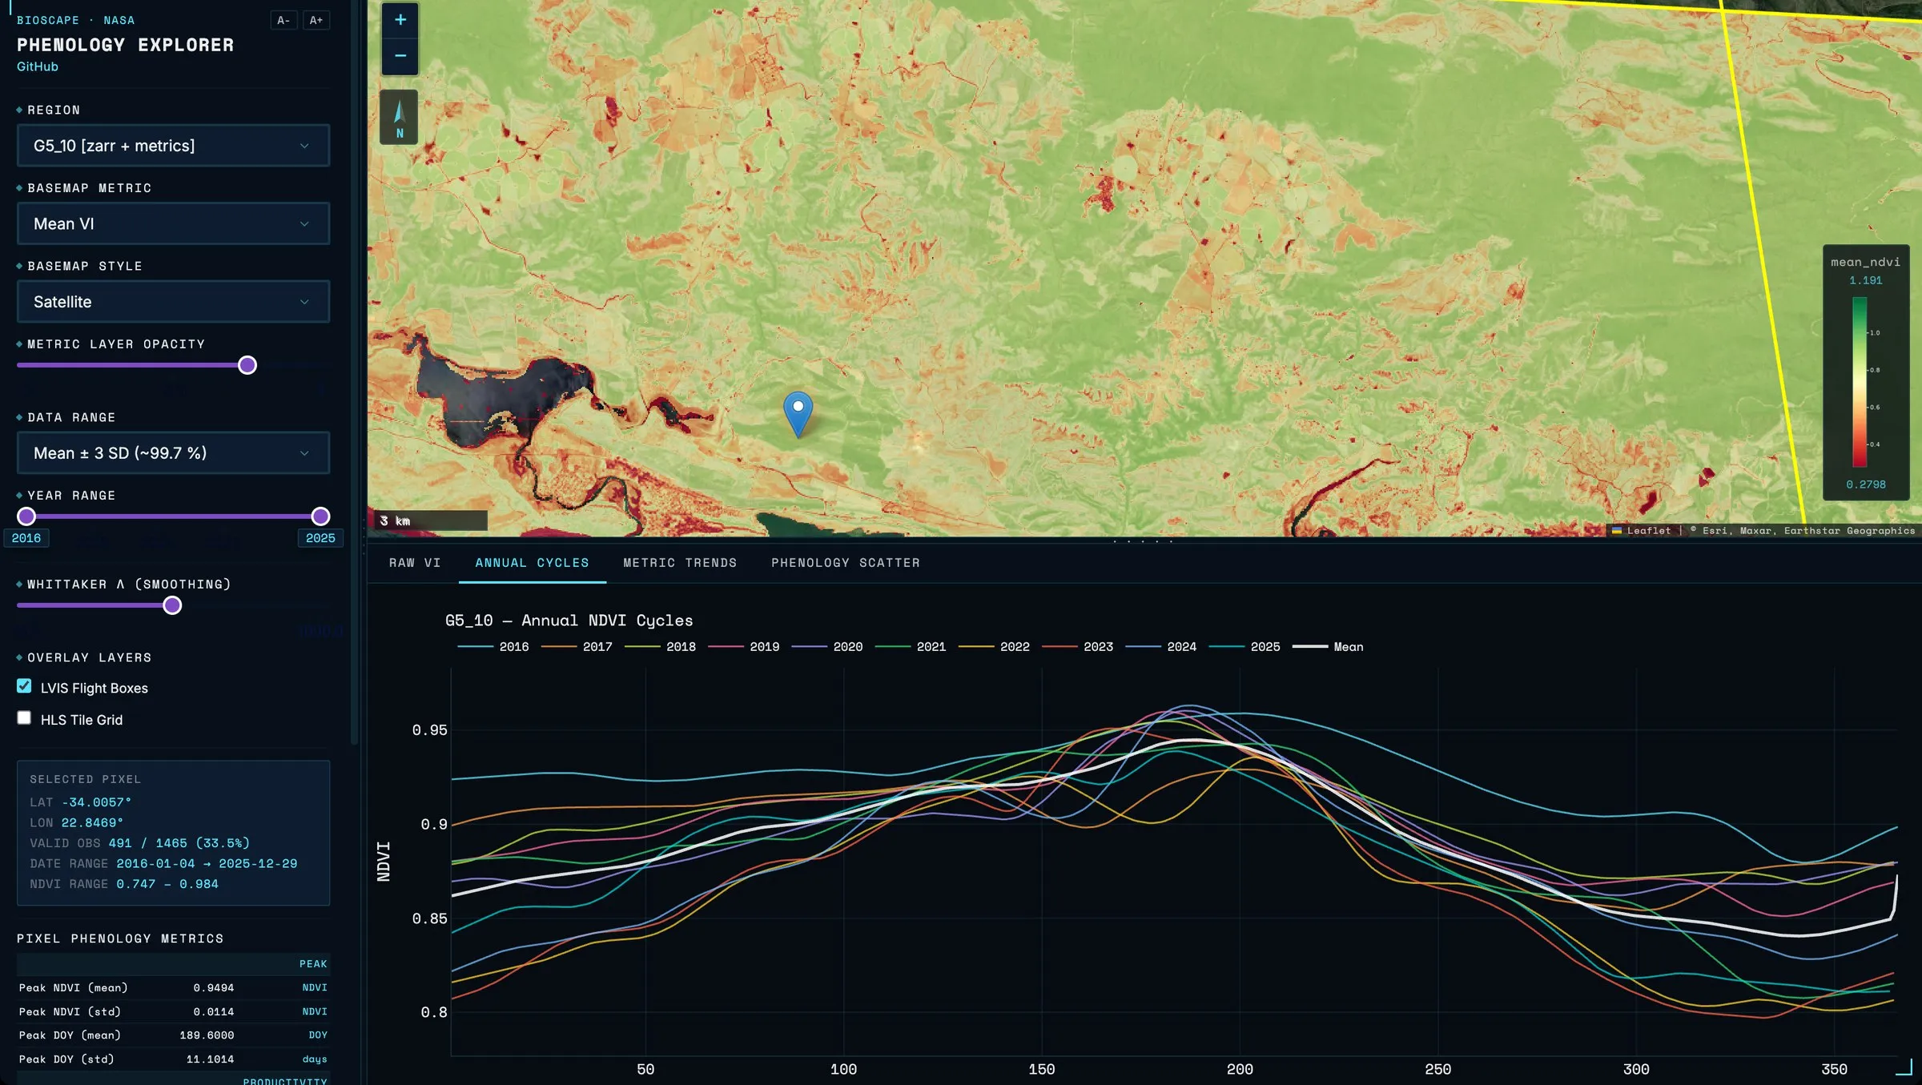The height and width of the screenshot is (1085, 1922).
Task: Uncheck LVIS Flight Boxes overlay
Action: [x=24, y=686]
